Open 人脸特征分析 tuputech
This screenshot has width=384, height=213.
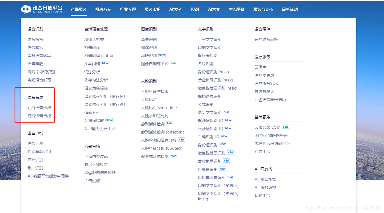tap(162, 148)
